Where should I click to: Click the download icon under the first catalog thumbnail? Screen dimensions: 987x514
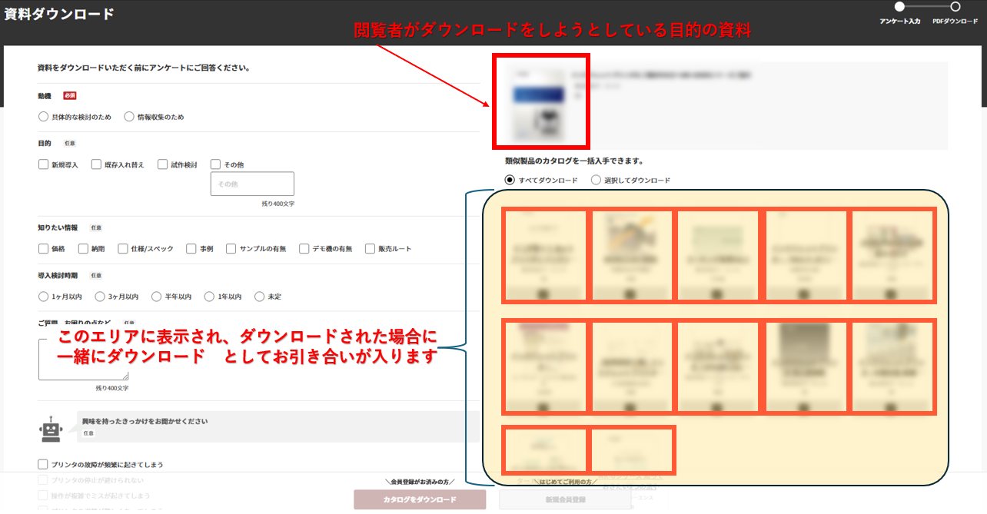point(543,293)
